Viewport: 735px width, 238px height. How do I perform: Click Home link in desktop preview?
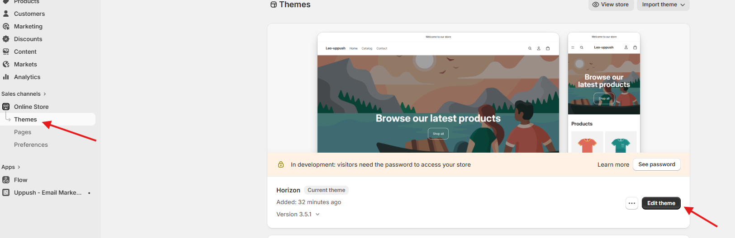(x=354, y=48)
